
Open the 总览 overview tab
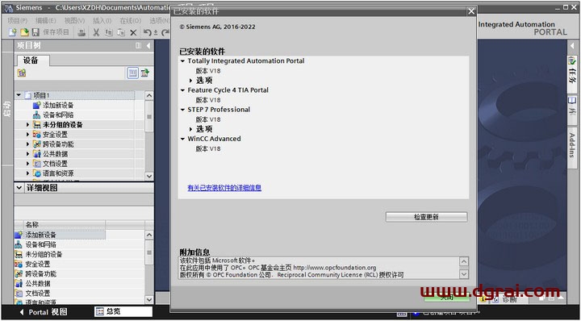(123, 312)
